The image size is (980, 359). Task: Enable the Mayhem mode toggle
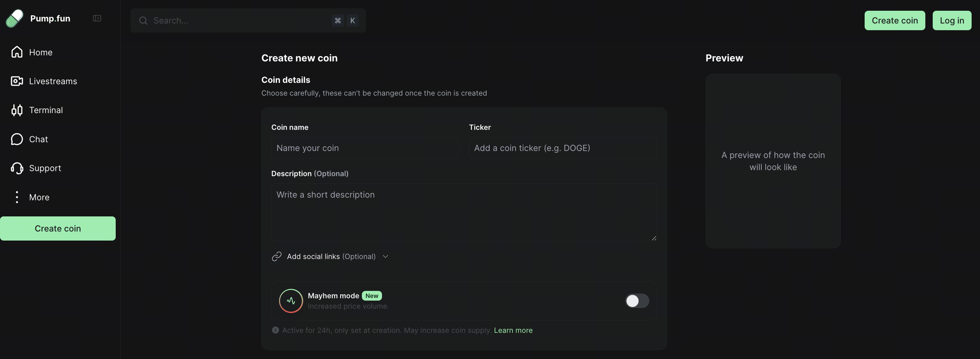(x=637, y=301)
